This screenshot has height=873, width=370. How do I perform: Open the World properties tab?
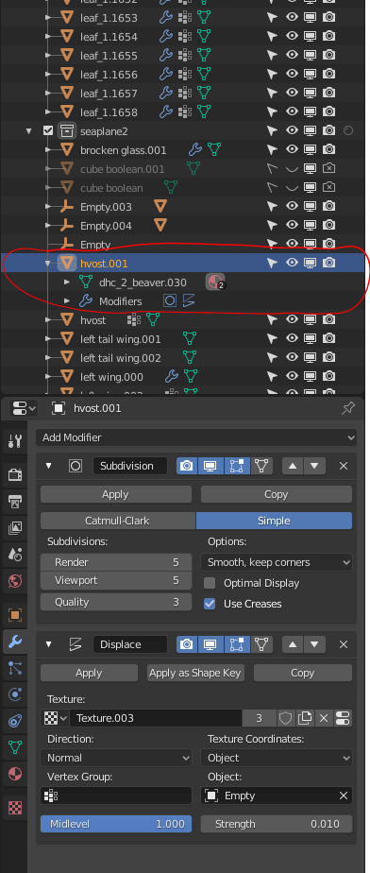click(x=14, y=581)
